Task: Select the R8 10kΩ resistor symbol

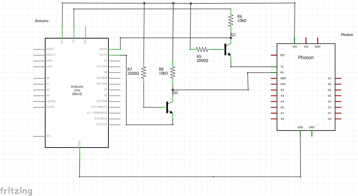Action: [x=173, y=73]
